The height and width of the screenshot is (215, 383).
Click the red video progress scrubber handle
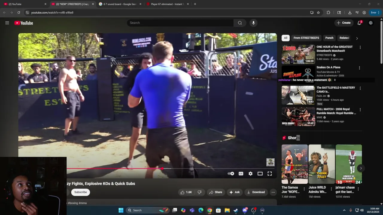[162, 169]
